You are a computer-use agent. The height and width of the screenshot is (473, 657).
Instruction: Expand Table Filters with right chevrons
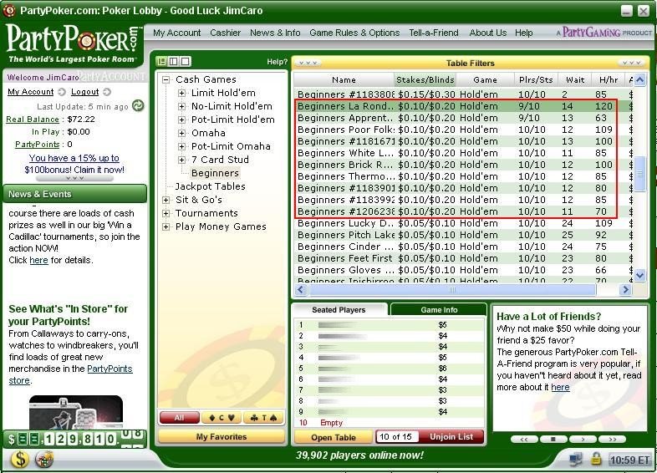(x=631, y=63)
